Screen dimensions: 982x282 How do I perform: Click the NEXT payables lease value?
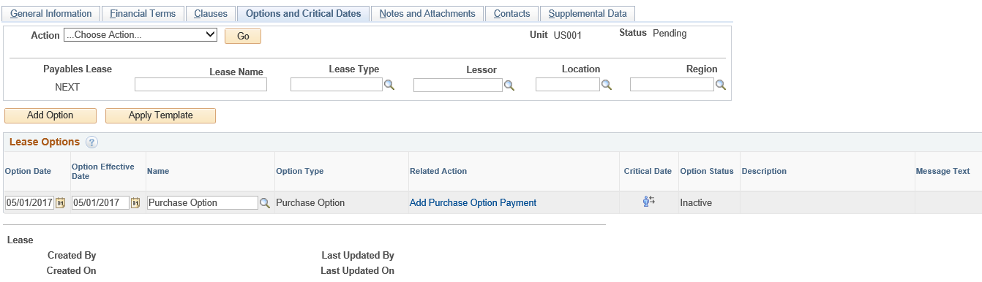67,87
